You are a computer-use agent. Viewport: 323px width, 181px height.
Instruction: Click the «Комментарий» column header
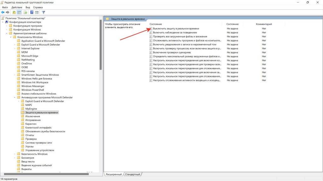click(x=264, y=24)
